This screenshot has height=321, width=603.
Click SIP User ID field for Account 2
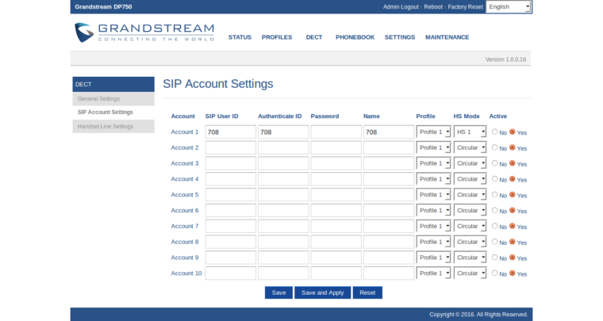click(230, 147)
